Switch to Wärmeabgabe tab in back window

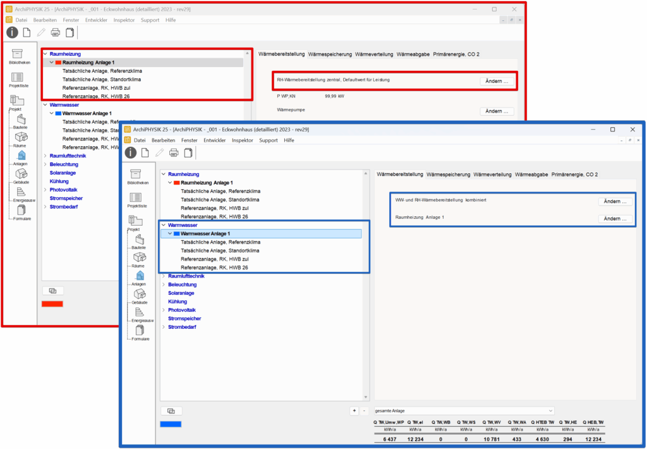[413, 54]
